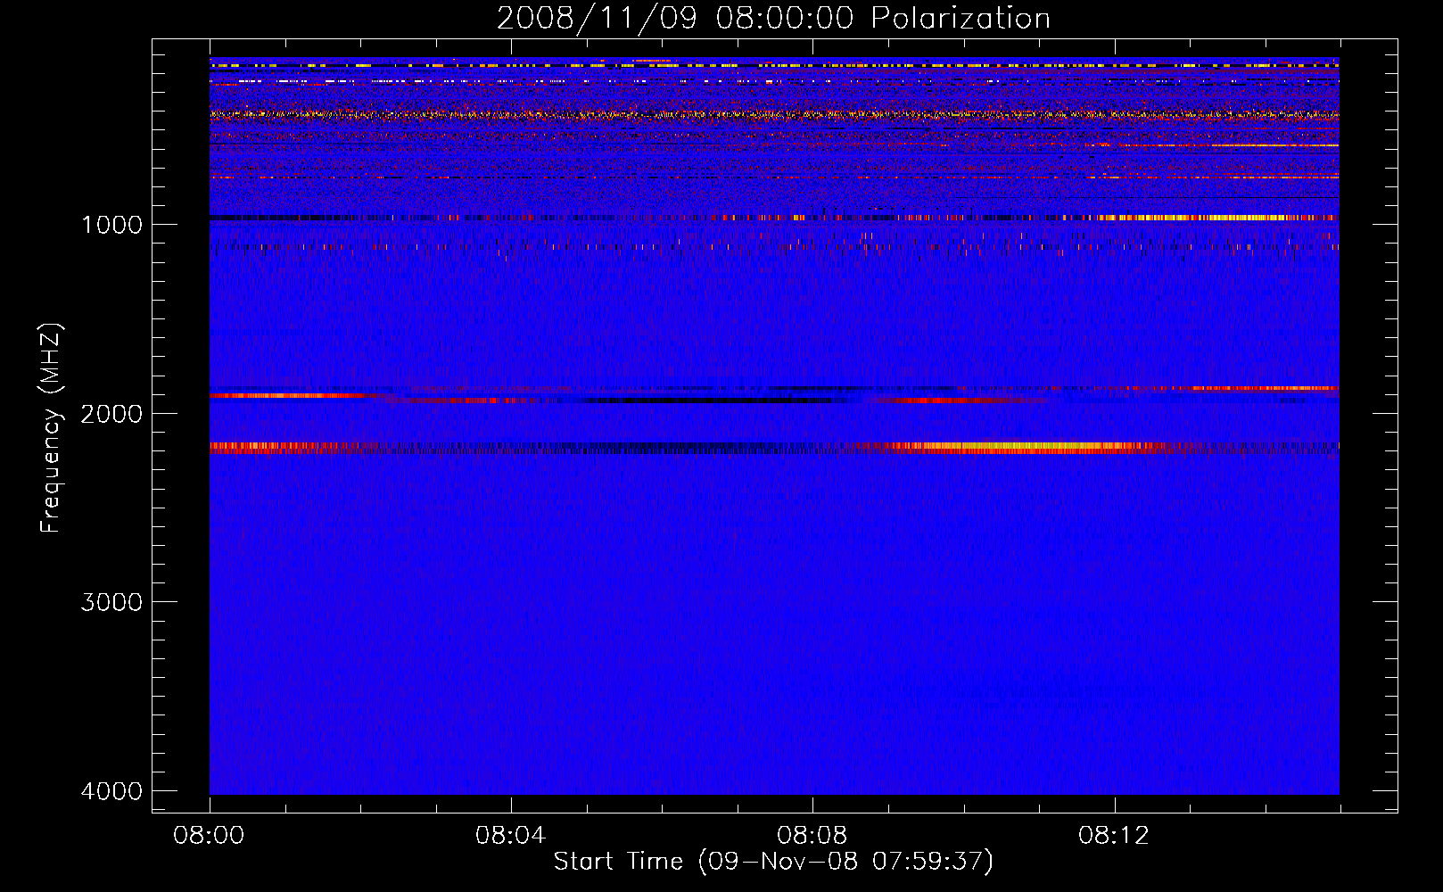Screen dimensions: 1443x892
Task: Click the plot title '2008/11/09 08:00:00 Polarization'
Action: 773,18
